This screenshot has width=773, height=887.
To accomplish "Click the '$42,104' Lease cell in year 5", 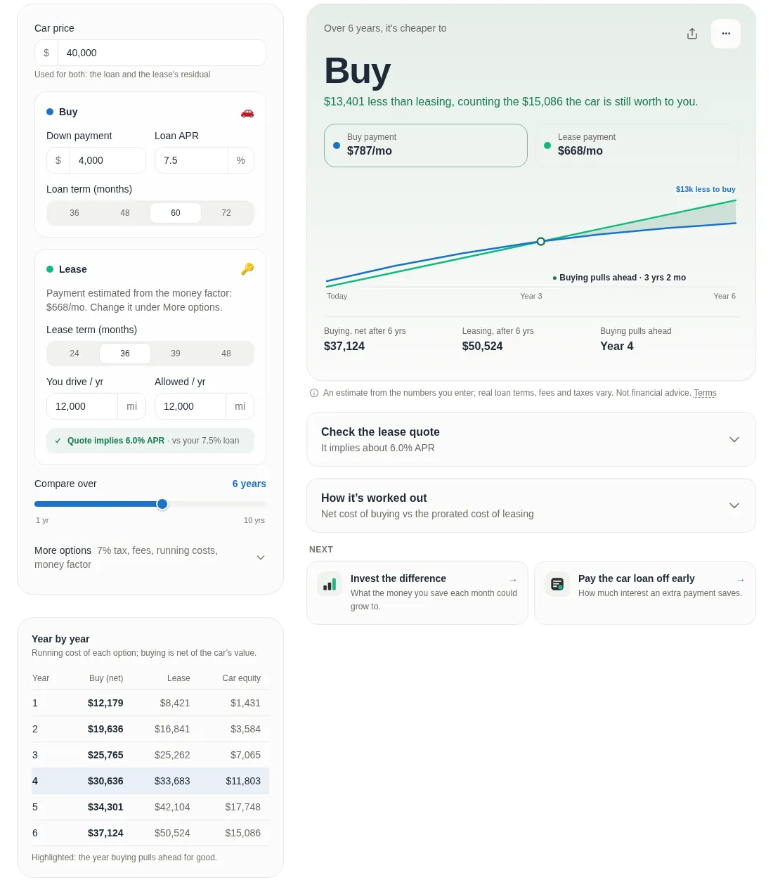I will click(x=172, y=807).
